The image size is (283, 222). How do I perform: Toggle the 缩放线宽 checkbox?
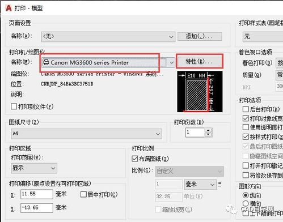click(158, 210)
